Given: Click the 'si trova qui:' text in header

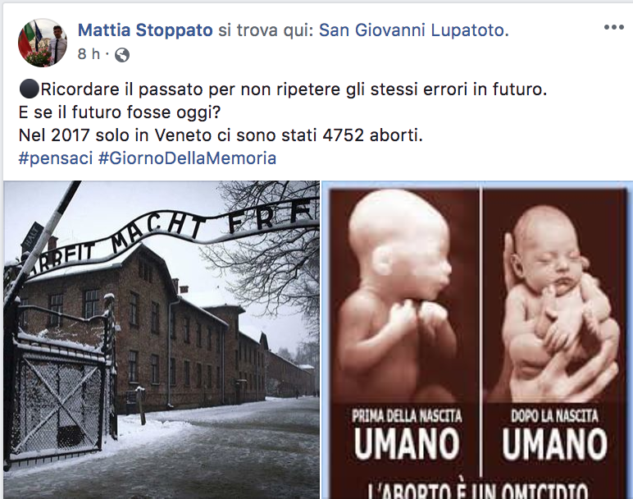Looking at the screenshot, I should pos(266,30).
